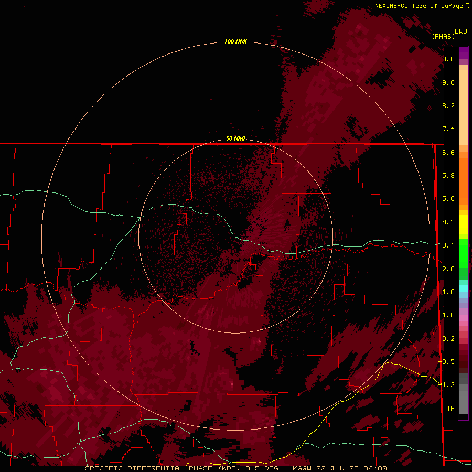Click the 22 JUN 25 06:00 timestamp
This screenshot has height=472, width=472.
(x=351, y=468)
